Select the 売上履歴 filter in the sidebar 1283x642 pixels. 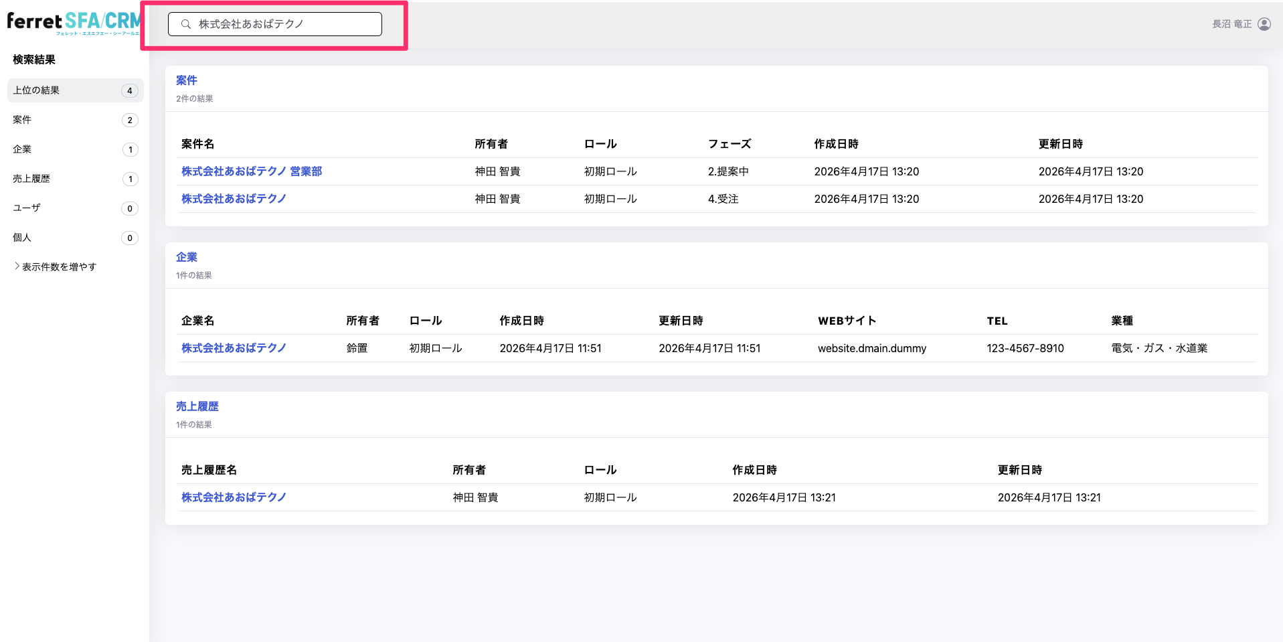coord(76,179)
